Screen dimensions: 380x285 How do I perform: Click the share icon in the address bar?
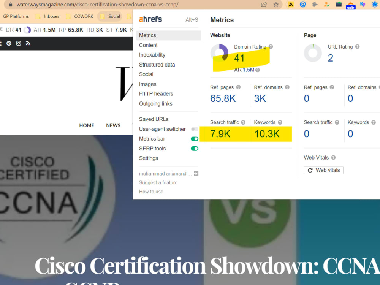pos(264,4)
